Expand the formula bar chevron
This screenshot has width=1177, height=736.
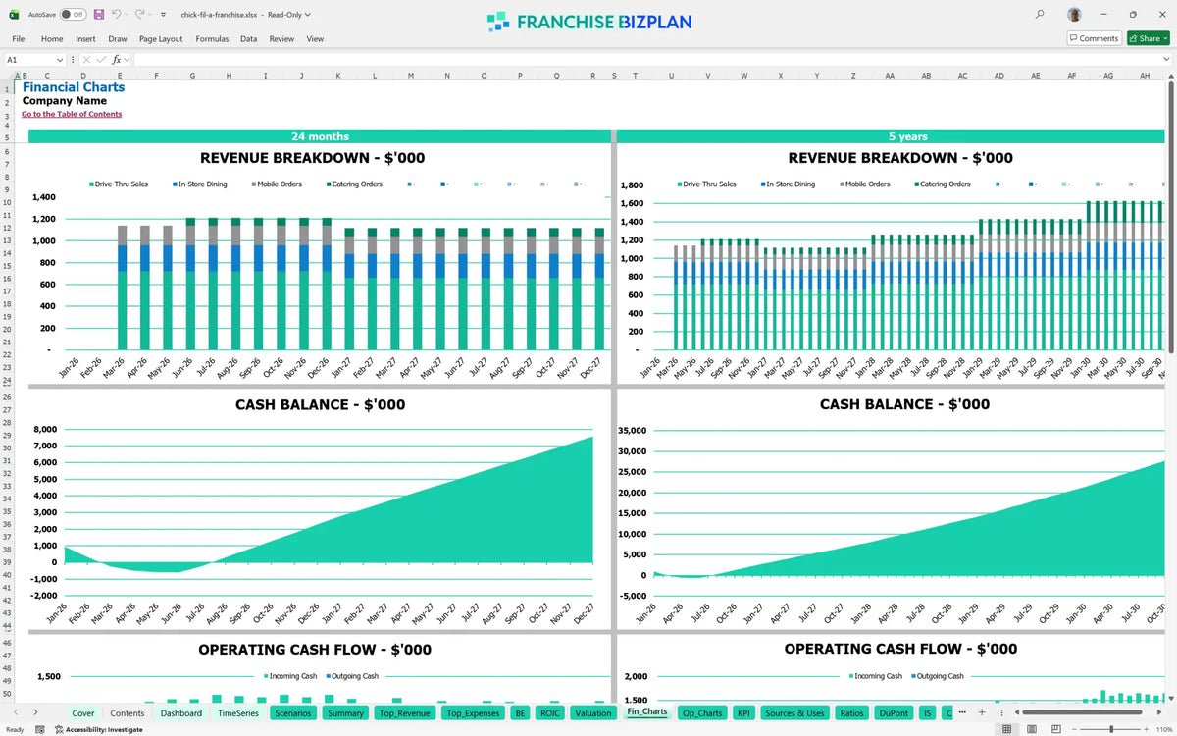pyautogui.click(x=1166, y=60)
